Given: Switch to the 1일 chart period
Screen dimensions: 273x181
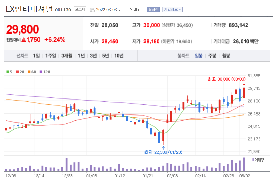Looking at the screenshot, I should [36, 56].
